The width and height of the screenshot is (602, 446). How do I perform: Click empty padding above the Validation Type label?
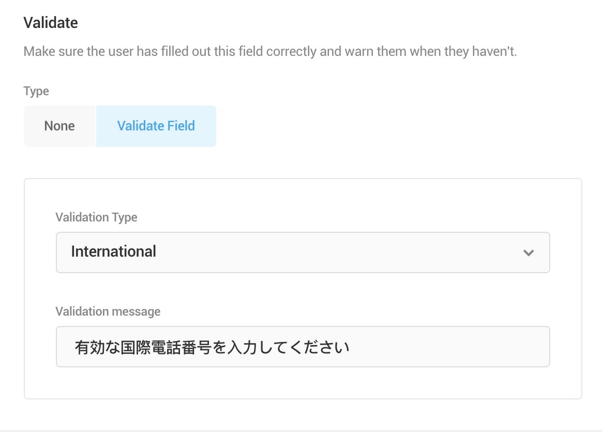[x=303, y=196]
